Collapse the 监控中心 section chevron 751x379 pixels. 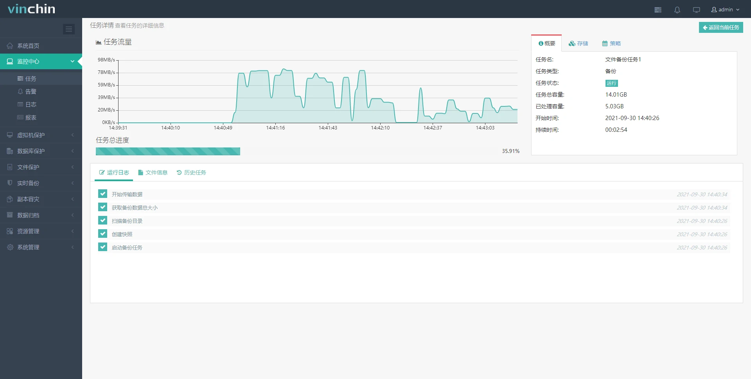point(72,61)
